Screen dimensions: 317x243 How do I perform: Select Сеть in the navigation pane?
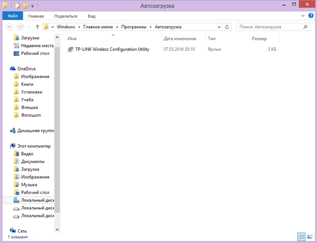point(22,230)
